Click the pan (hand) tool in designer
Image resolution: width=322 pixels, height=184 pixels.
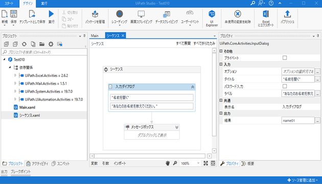pyautogui.click(x=168, y=163)
